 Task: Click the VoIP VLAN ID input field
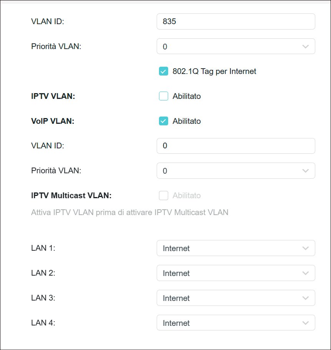(236, 146)
